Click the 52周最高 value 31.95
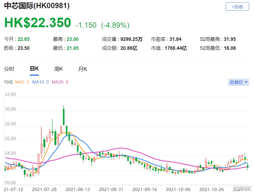Screen dimensions: 254x193 tap(230, 39)
